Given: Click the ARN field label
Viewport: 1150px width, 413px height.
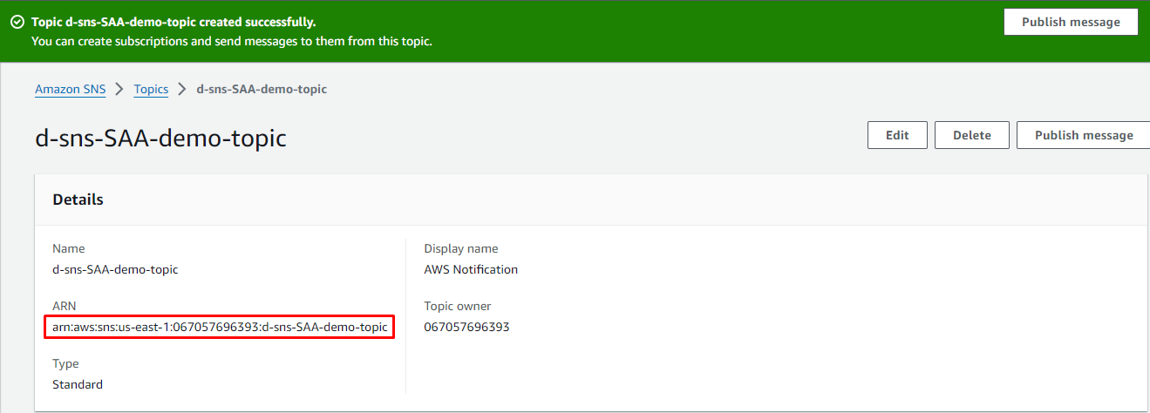Looking at the screenshot, I should tap(63, 306).
